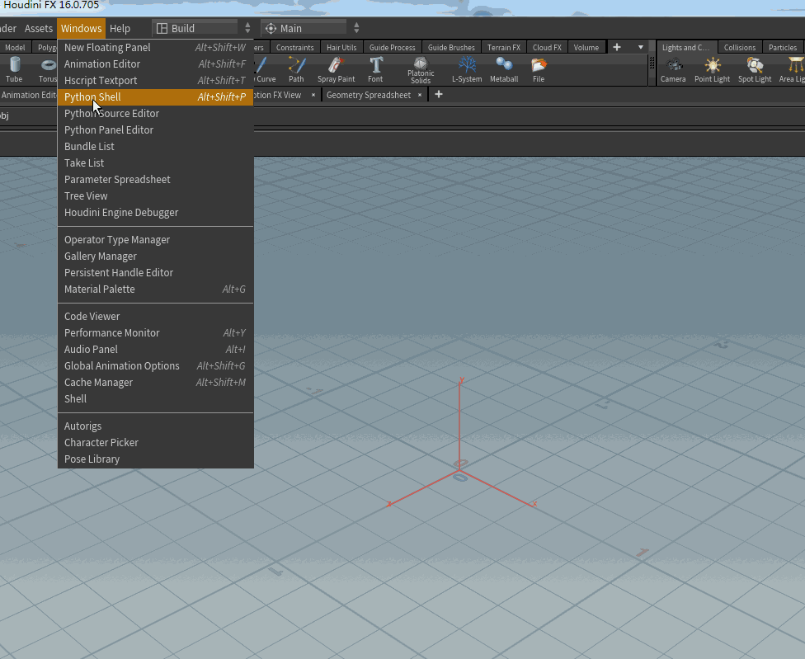Screen dimensions: 805x659
Task: Switch to Constraints shelf tab
Action: click(294, 47)
